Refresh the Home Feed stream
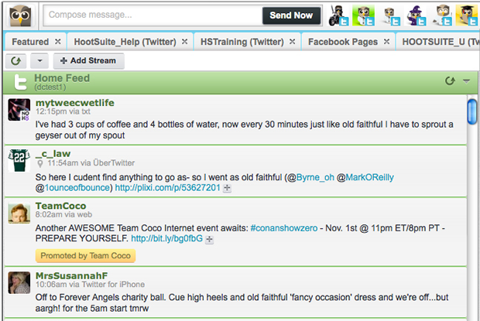 click(x=450, y=81)
